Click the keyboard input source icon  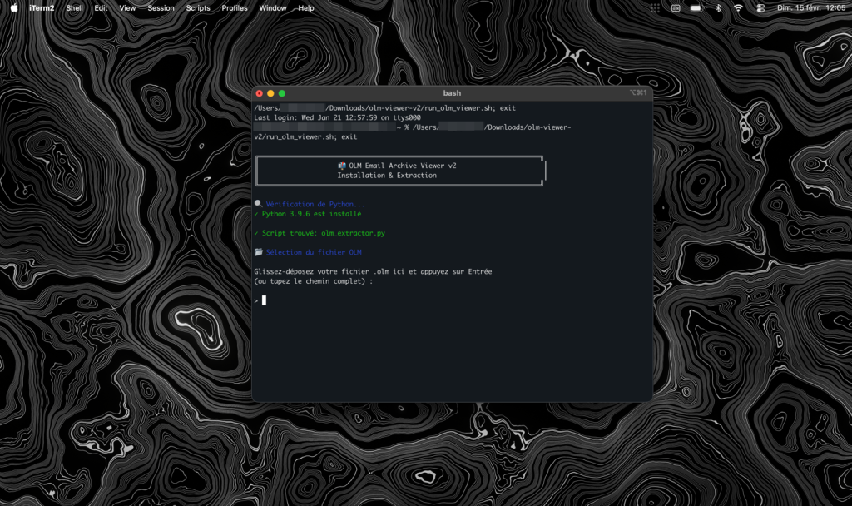click(676, 7)
